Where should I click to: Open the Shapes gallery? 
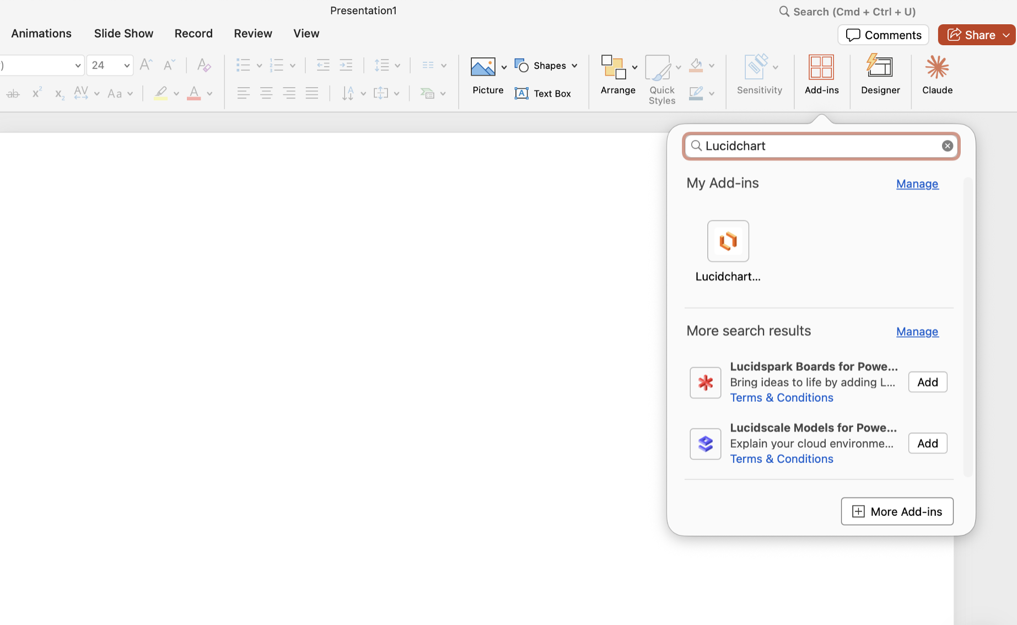(546, 66)
